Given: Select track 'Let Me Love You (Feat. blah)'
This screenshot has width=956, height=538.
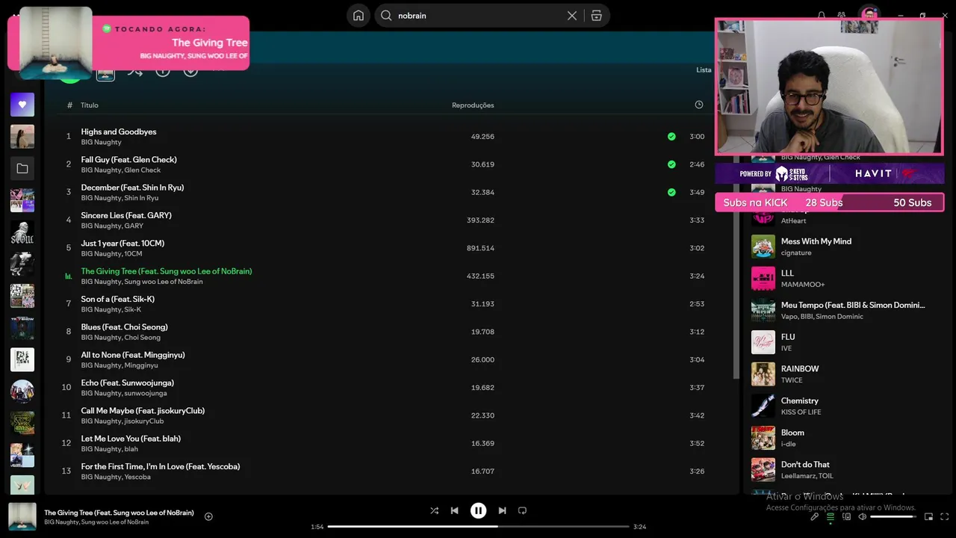Looking at the screenshot, I should coord(131,439).
